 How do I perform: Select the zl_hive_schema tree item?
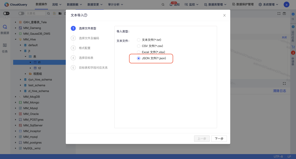pyautogui.click(x=39, y=91)
